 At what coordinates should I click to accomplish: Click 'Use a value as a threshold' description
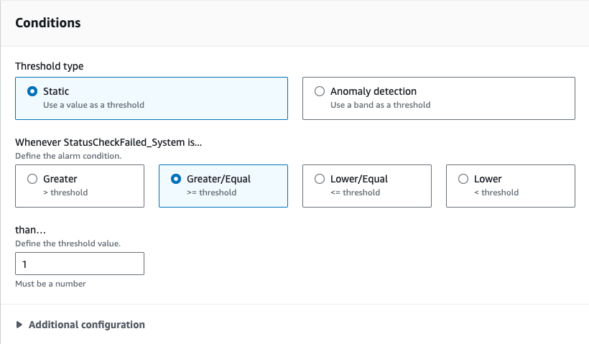tap(93, 105)
